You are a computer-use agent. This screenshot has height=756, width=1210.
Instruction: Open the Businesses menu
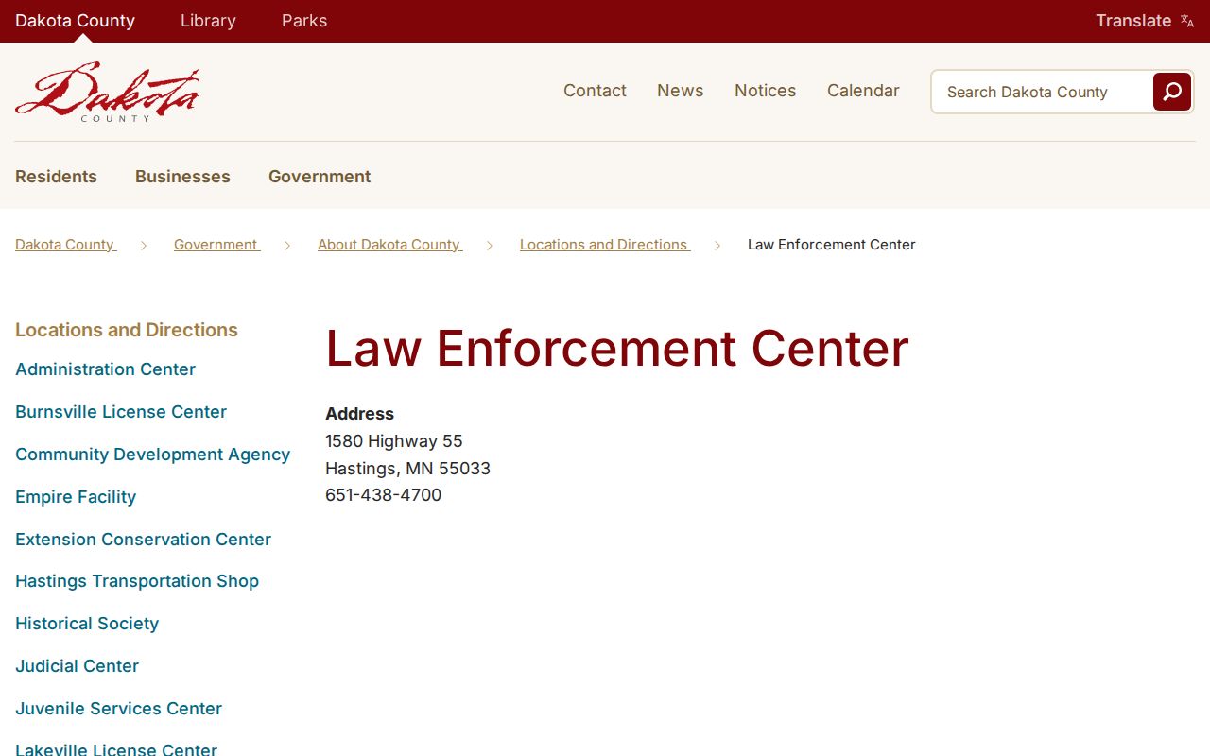point(182,177)
